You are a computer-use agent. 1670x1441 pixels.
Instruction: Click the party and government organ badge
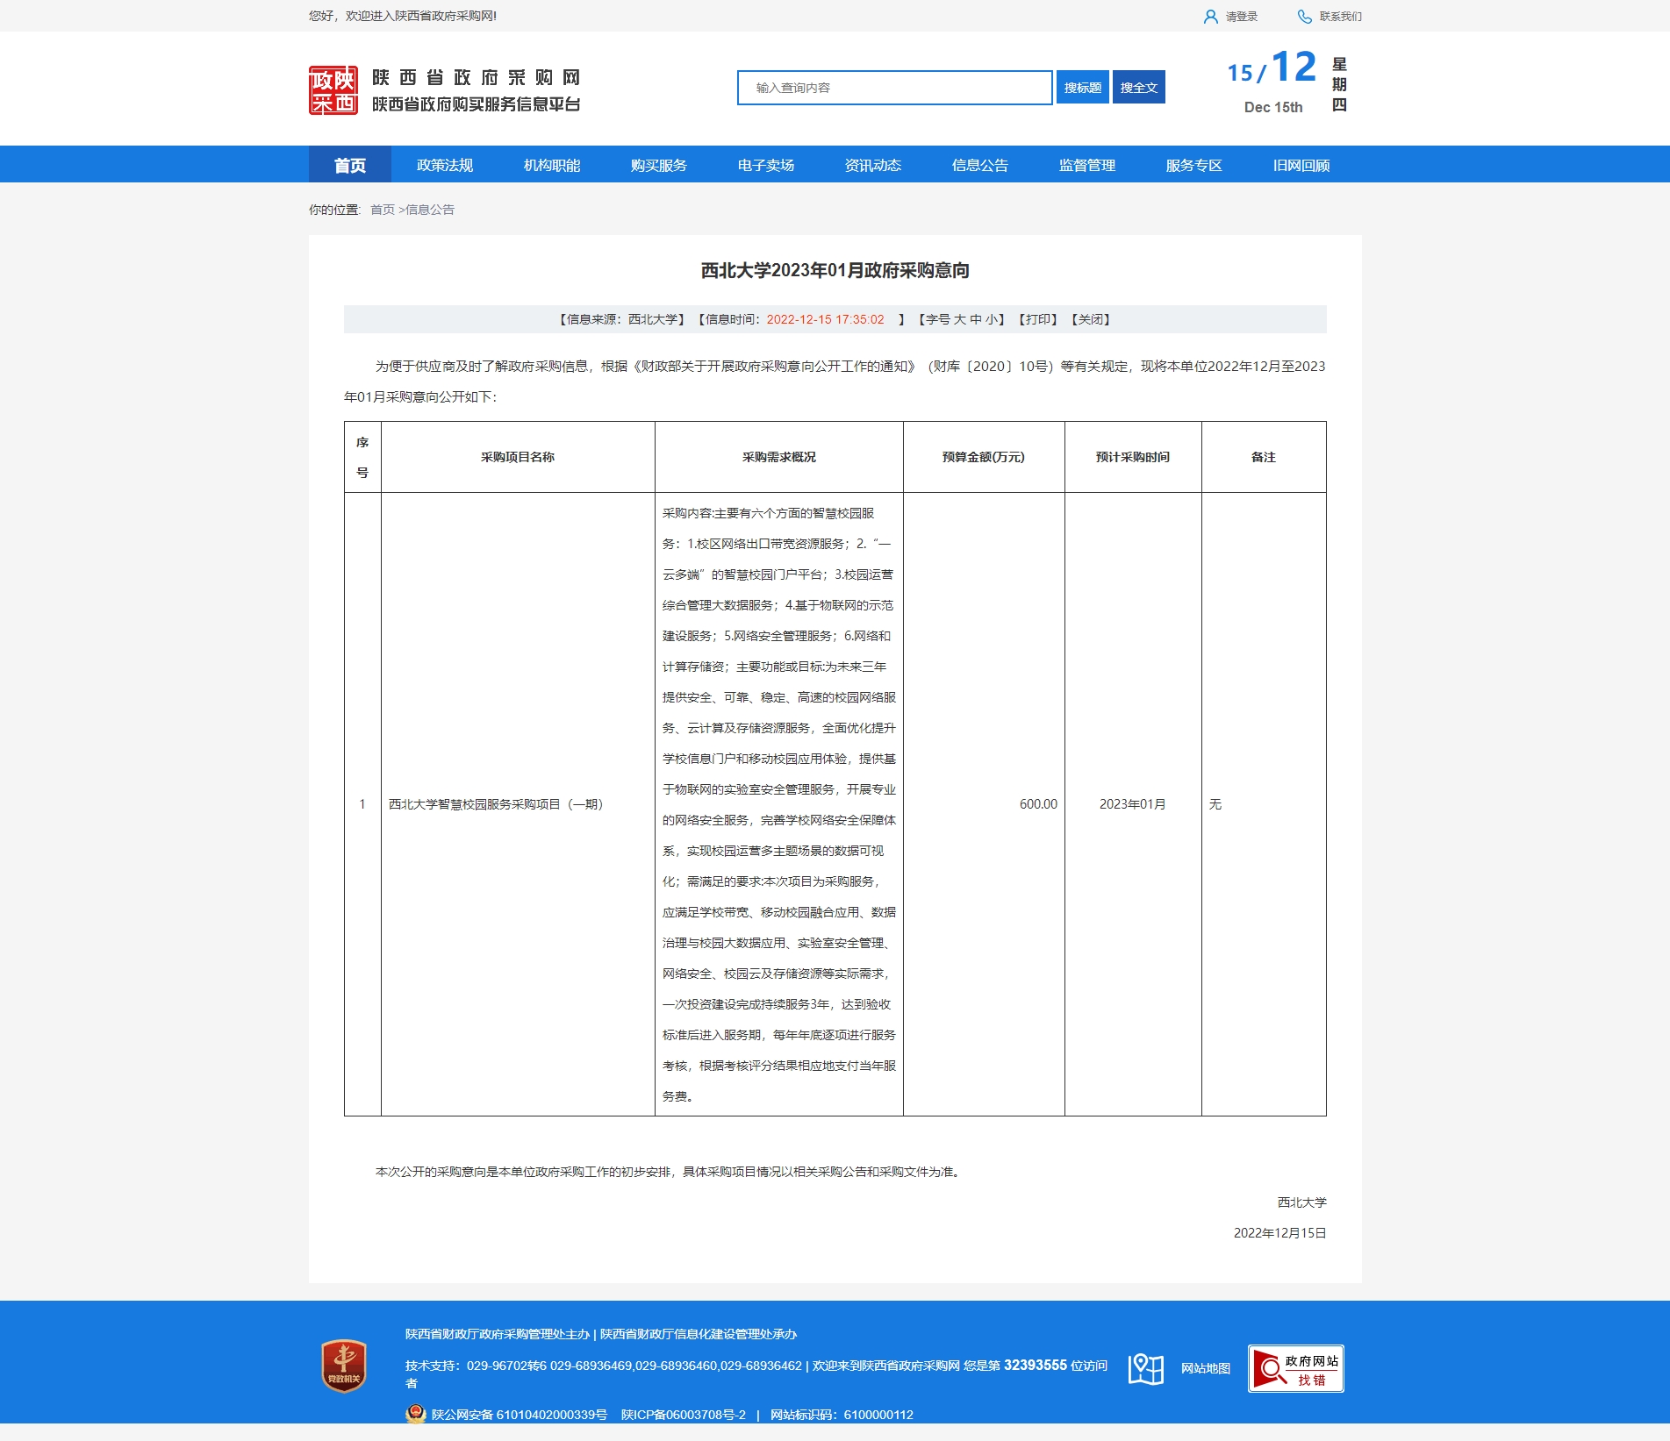344,1366
